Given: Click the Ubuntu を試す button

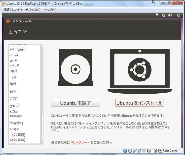Looking at the screenshot, I should pos(76,103).
